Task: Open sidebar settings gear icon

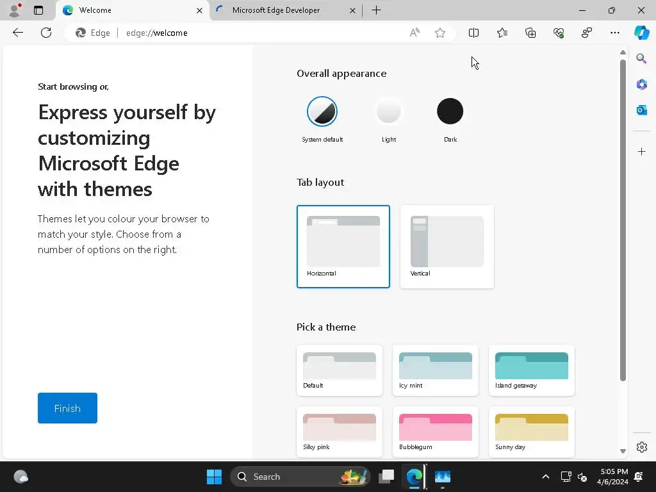Action: (x=641, y=447)
